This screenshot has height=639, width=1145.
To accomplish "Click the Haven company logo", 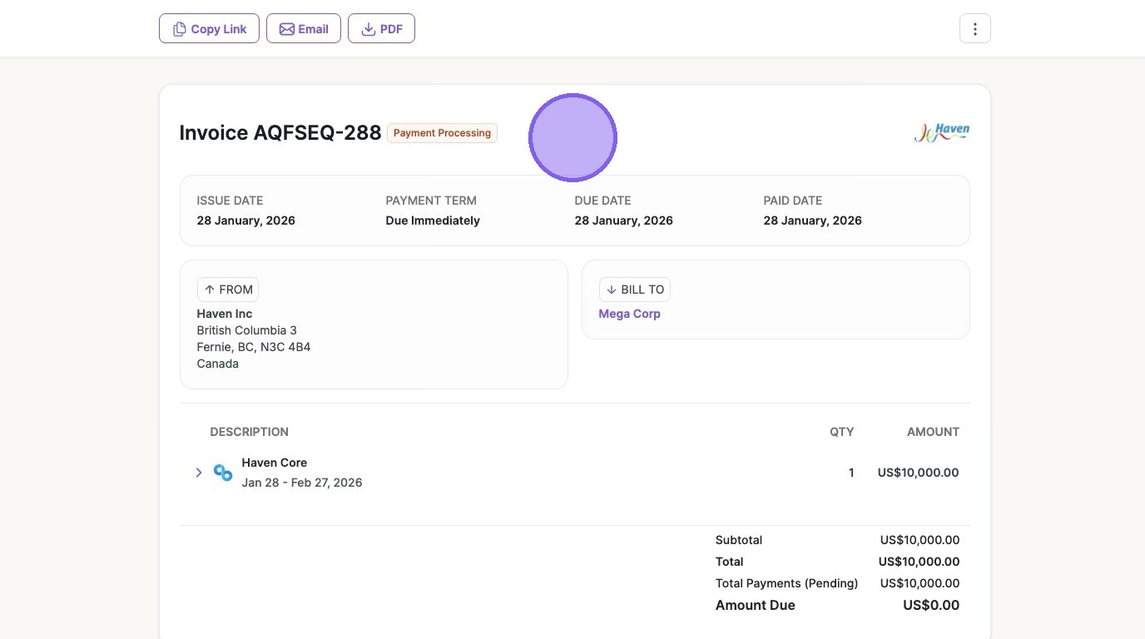I will click(x=941, y=132).
